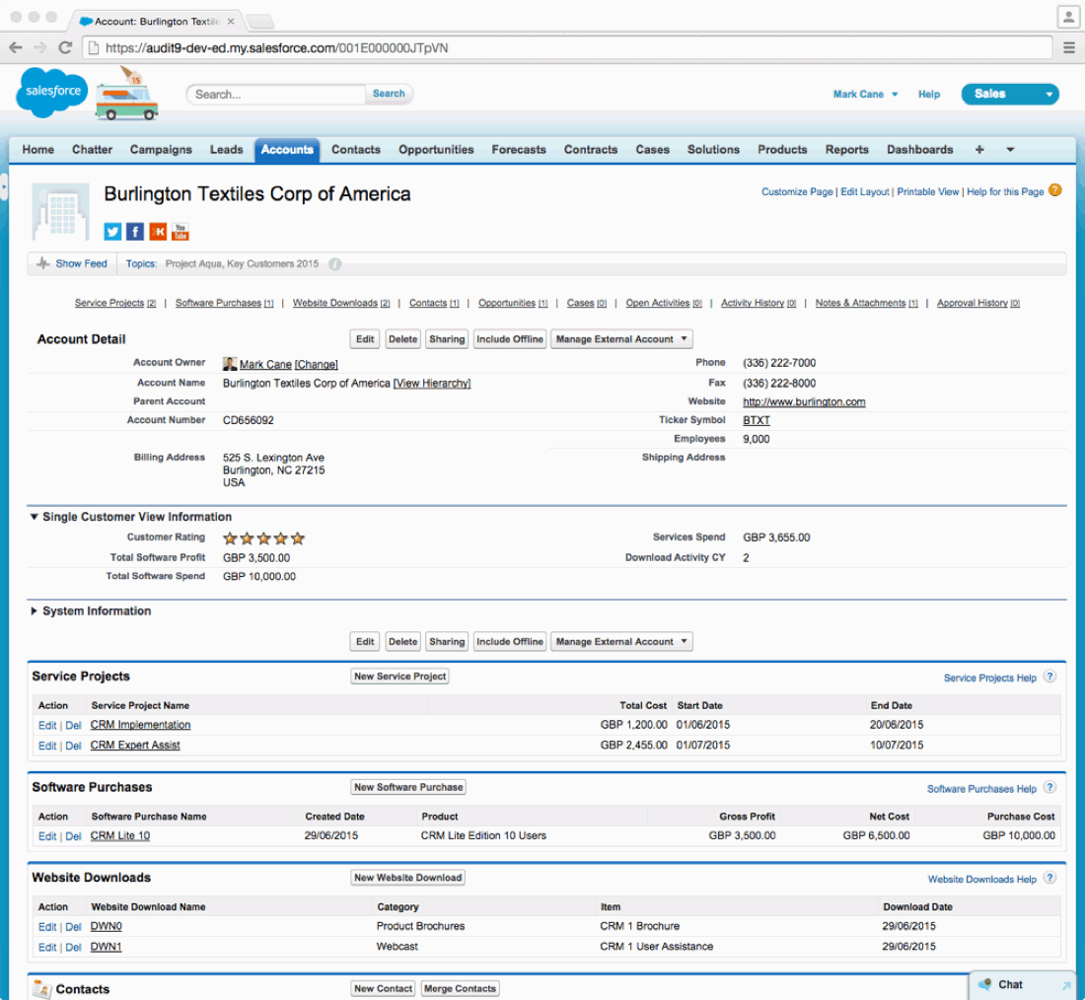The width and height of the screenshot is (1085, 1000).
Task: Click the View Hierarchy link
Action: tap(432, 384)
